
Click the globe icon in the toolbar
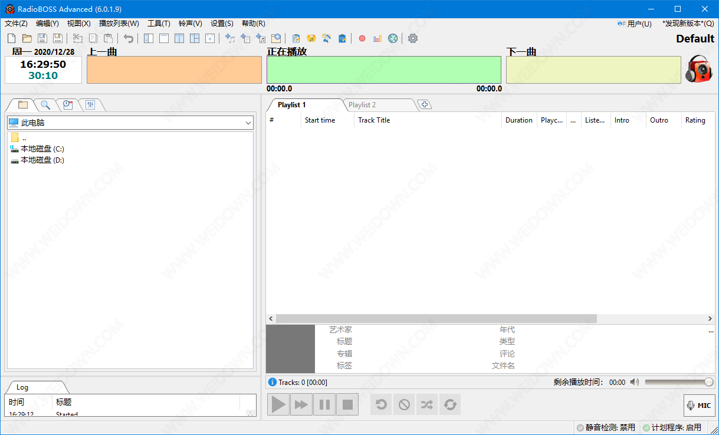[393, 38]
